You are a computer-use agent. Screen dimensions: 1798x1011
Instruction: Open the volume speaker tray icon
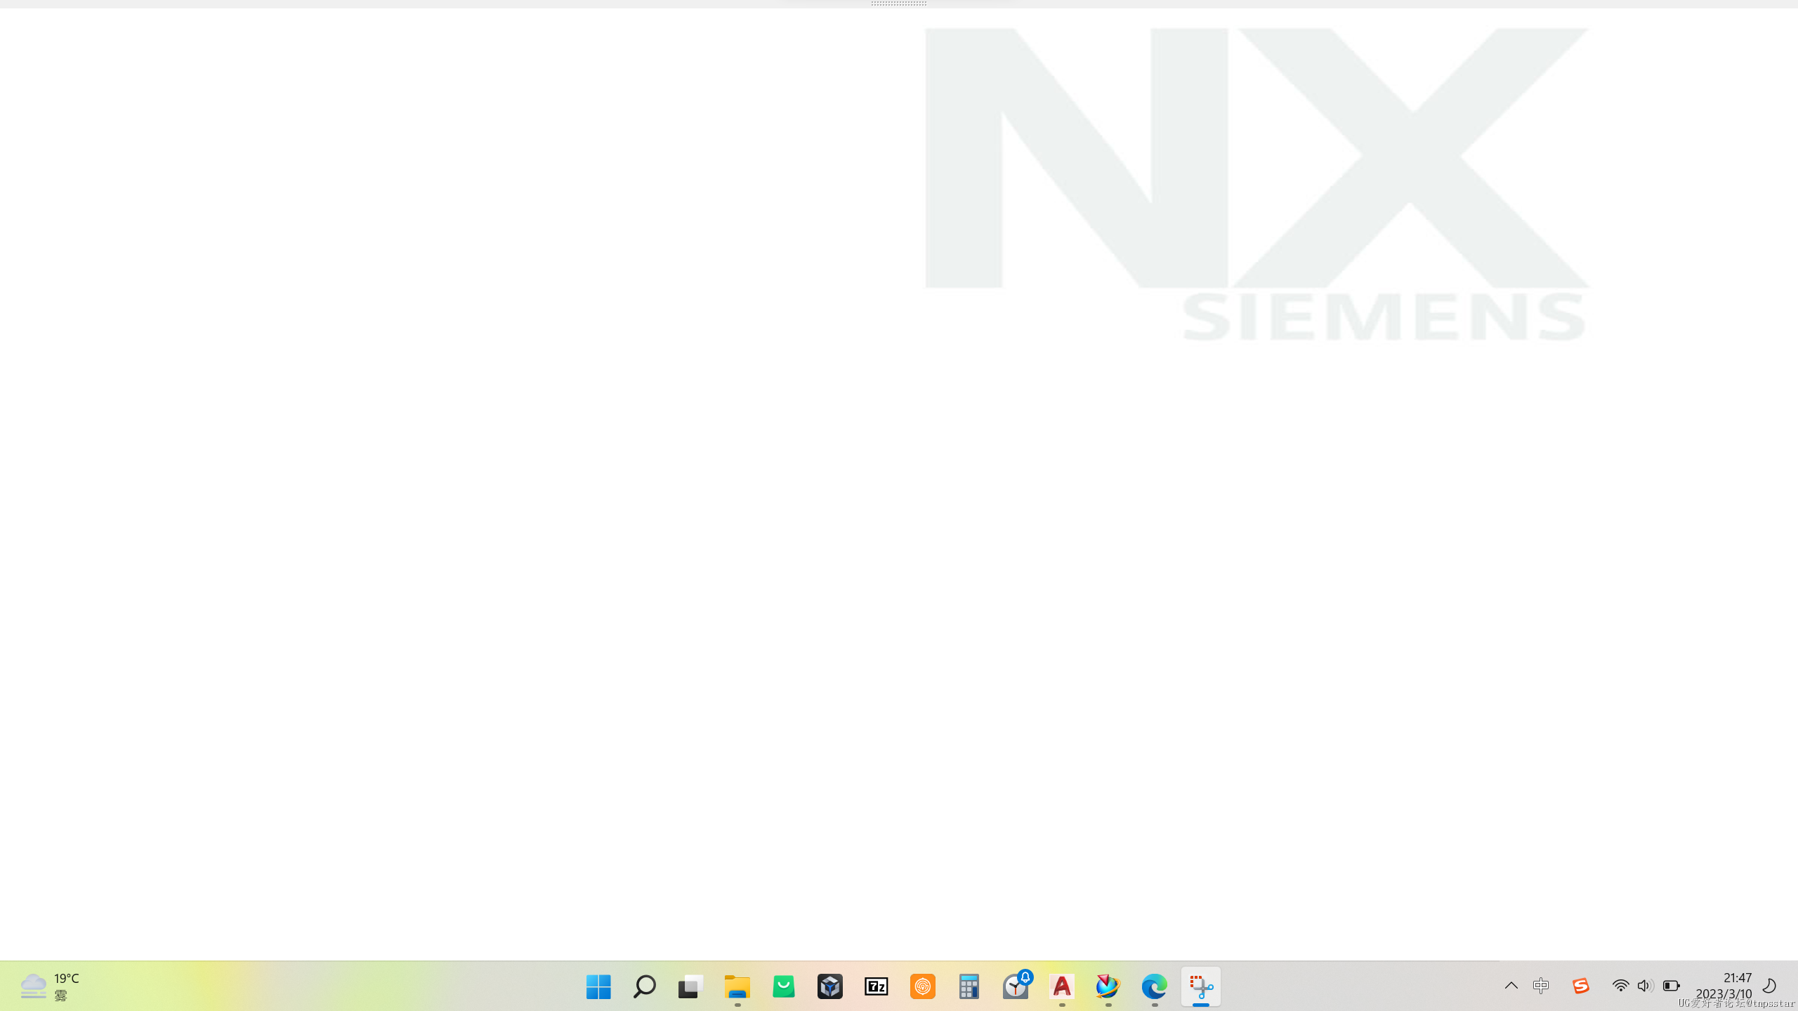1645,986
